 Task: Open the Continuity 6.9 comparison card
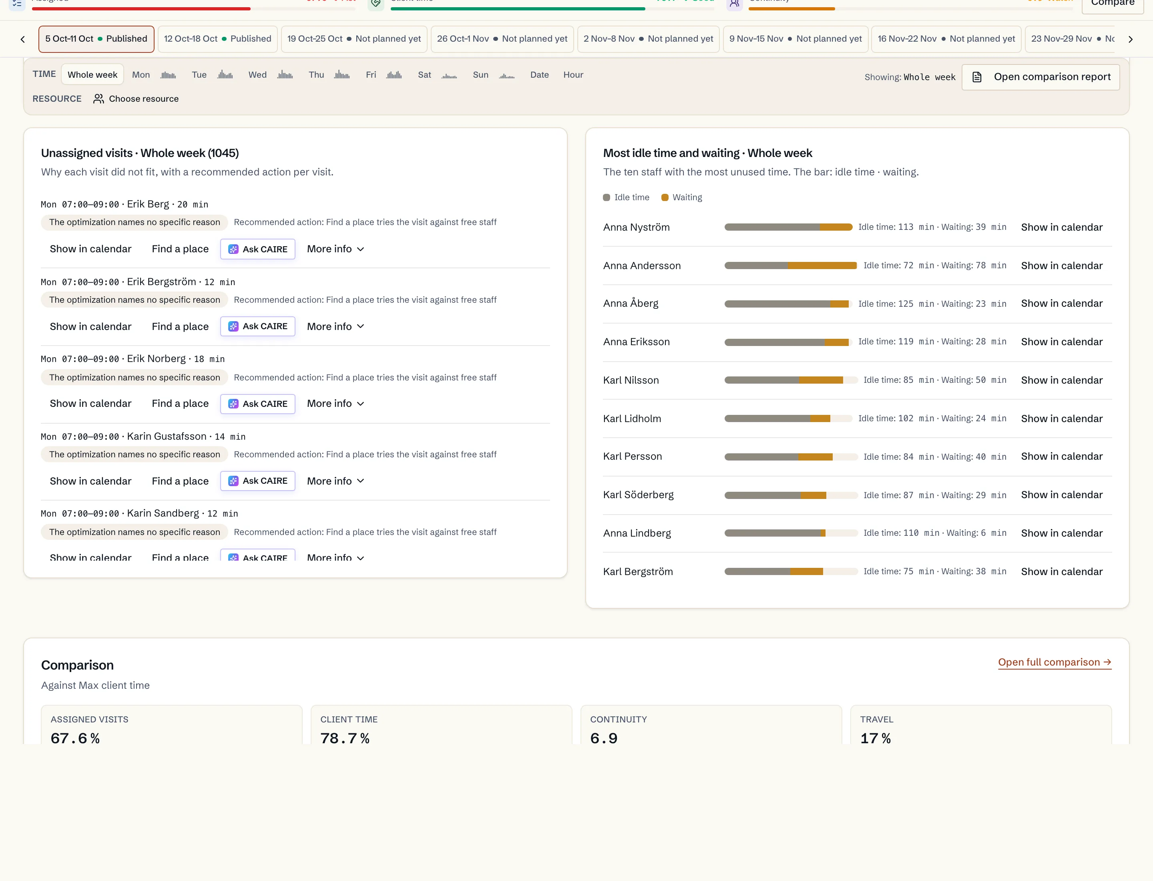coord(711,725)
